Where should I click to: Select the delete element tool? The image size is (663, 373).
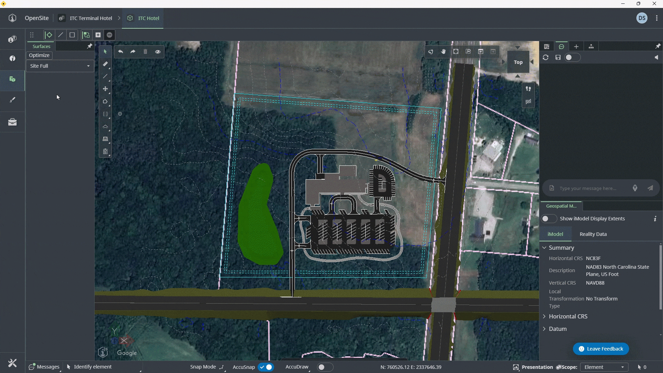(145, 51)
